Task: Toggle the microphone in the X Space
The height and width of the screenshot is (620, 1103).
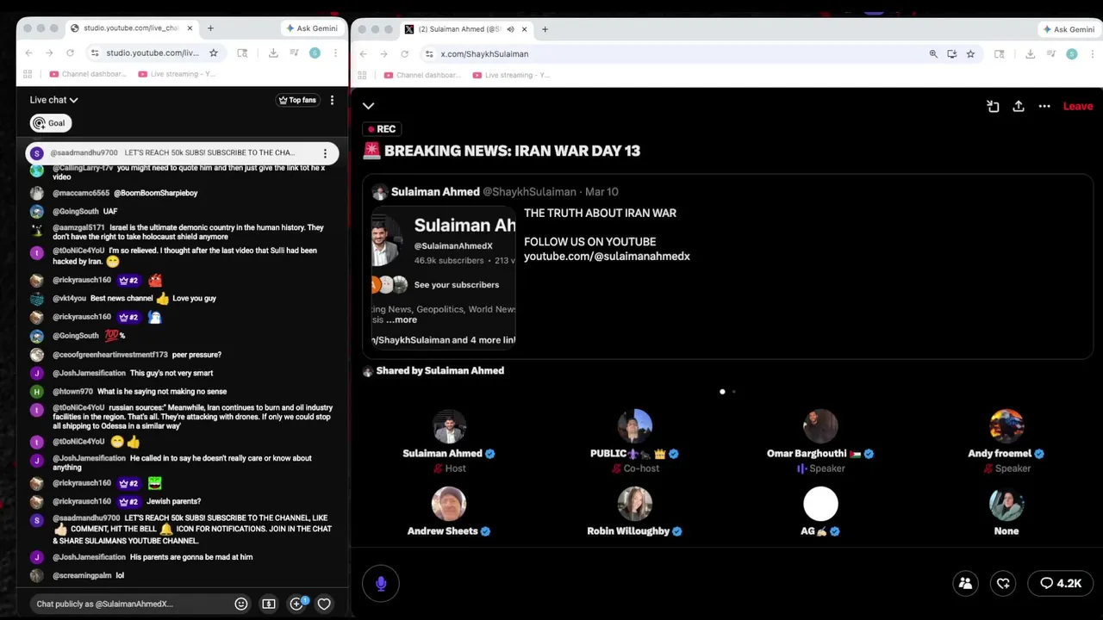Action: coord(381,584)
